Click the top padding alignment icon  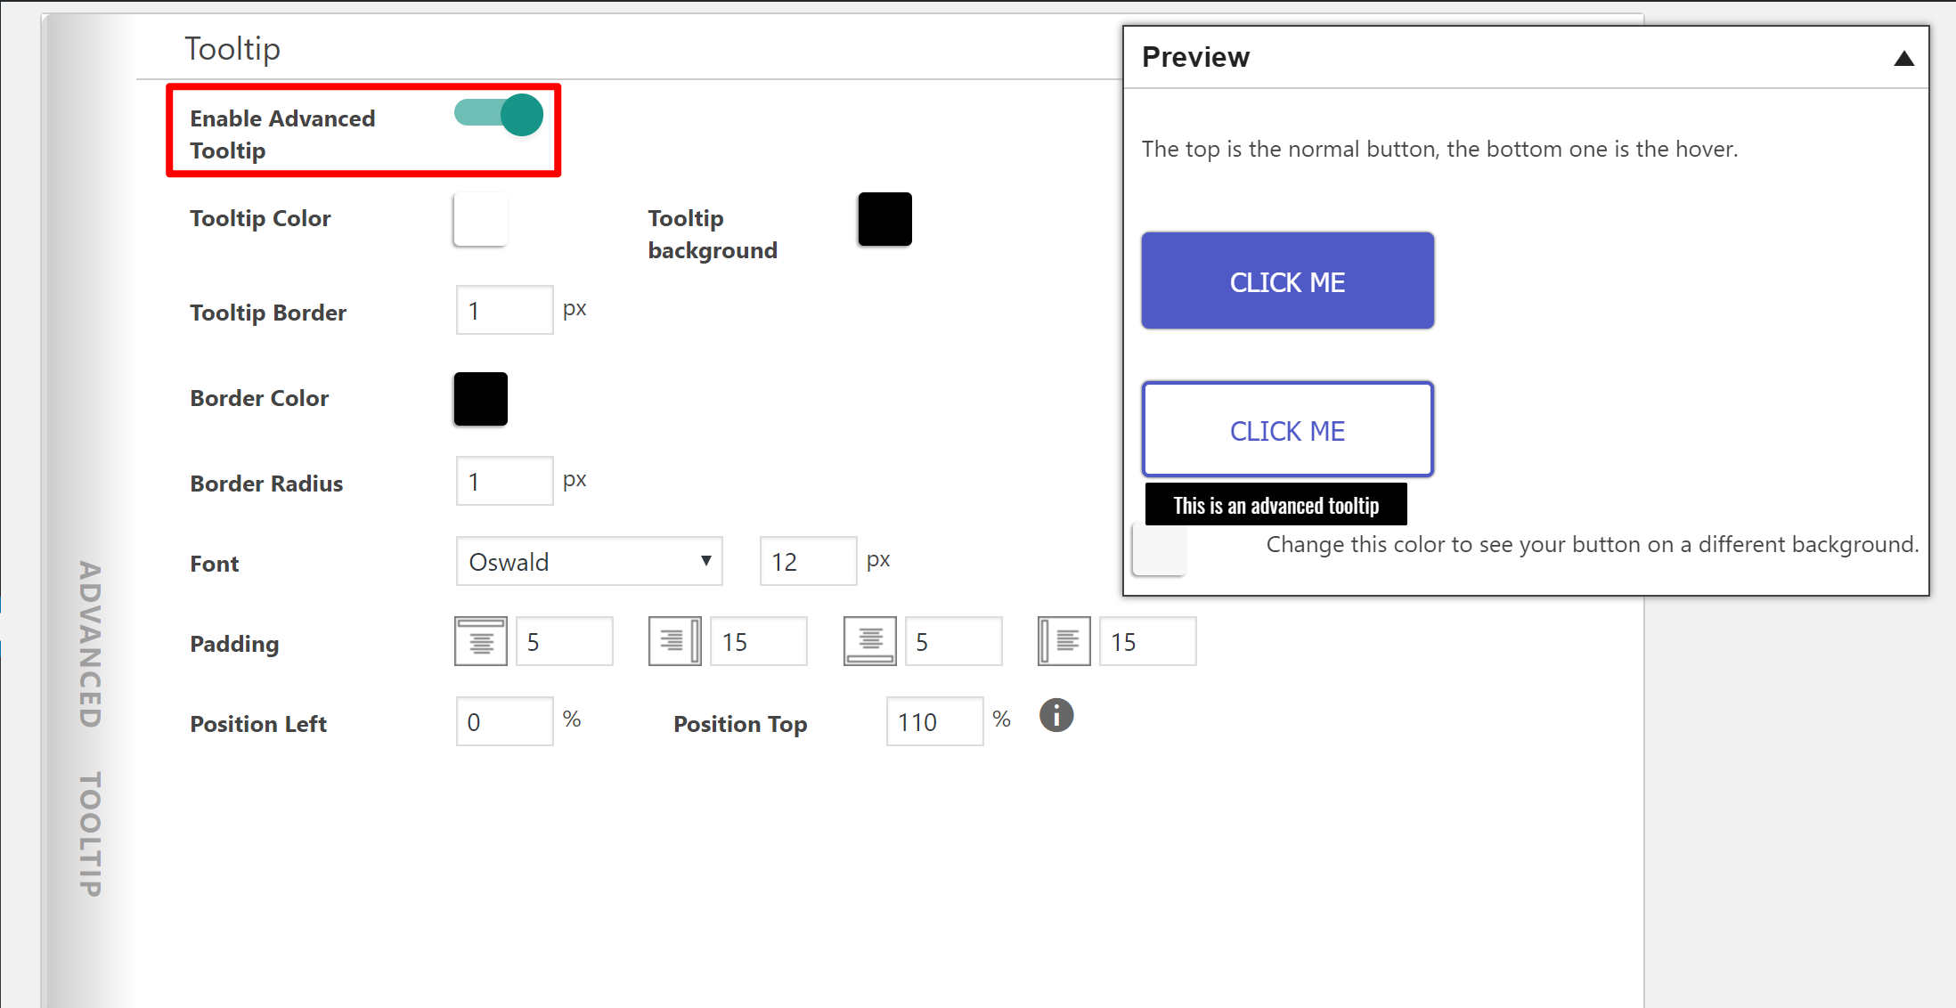tap(480, 639)
